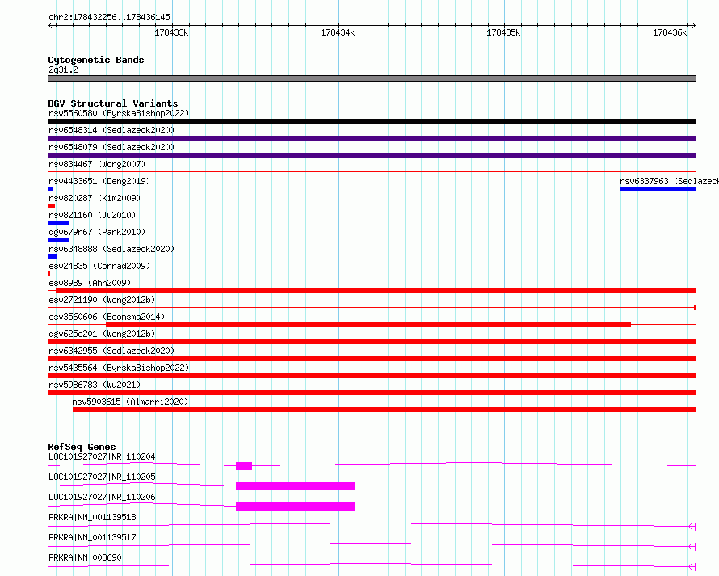Select the thin red nsv834467 variant line

point(372,172)
